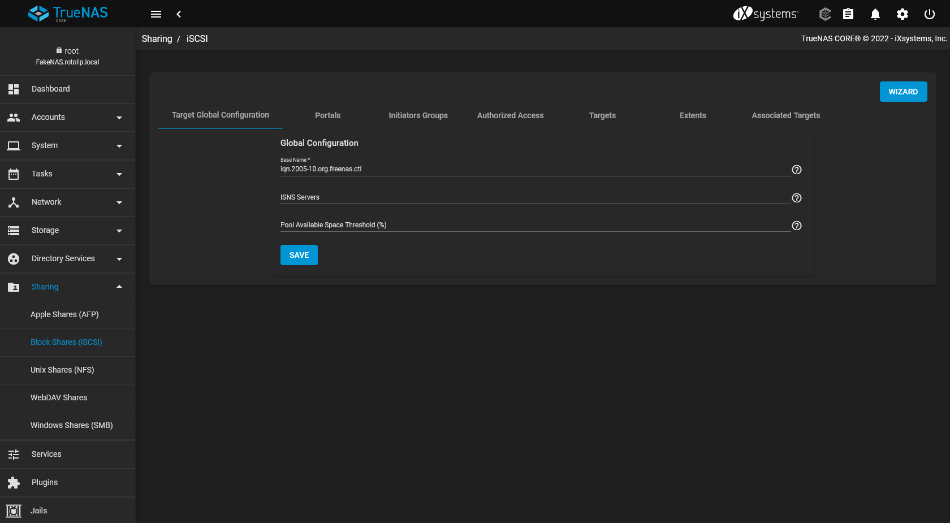The height and width of the screenshot is (523, 950).
Task: Click the SAVE button
Action: point(299,255)
